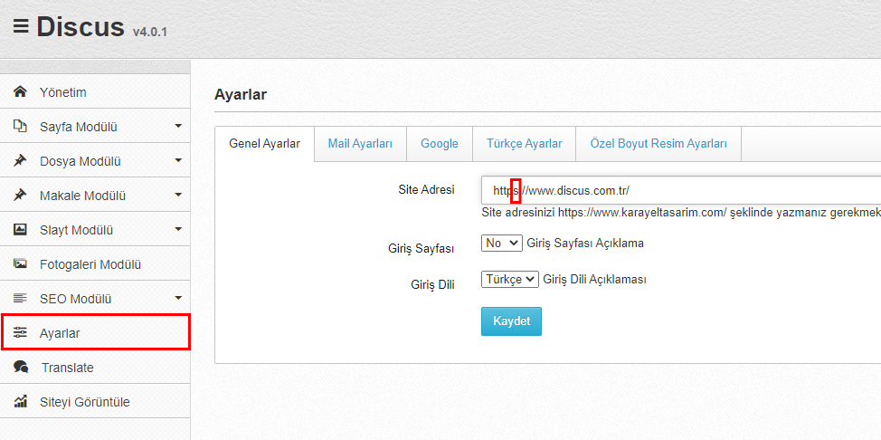
Task: Focus the Site Adresi input field
Action: pos(681,190)
